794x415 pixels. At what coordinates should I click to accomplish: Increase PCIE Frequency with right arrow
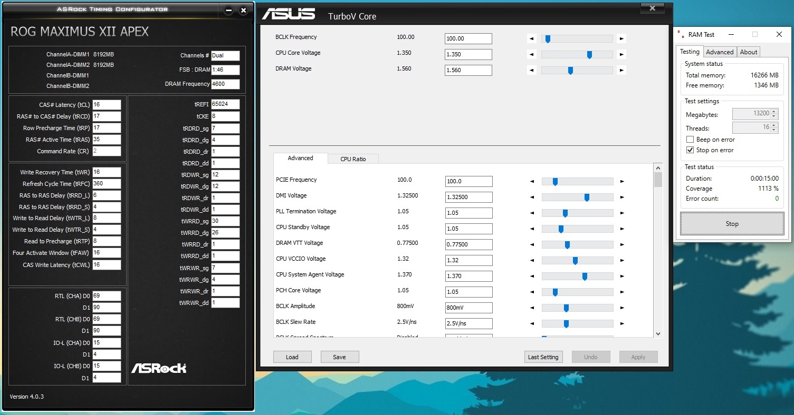[622, 181]
